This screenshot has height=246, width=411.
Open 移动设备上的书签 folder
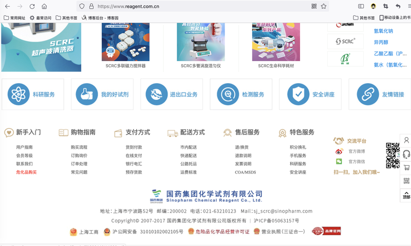(395, 18)
